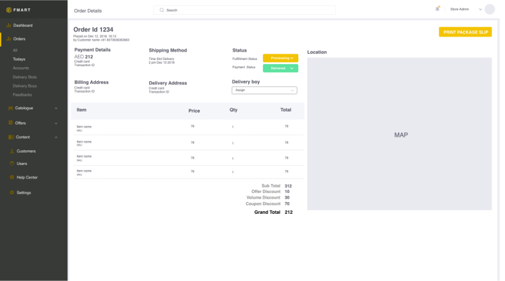
Task: Collapse the Content menu chevron
Action: [x=56, y=138]
